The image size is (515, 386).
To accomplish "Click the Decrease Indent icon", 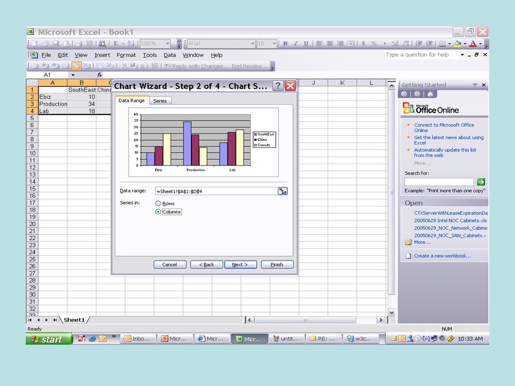I will pyautogui.click(x=419, y=43).
